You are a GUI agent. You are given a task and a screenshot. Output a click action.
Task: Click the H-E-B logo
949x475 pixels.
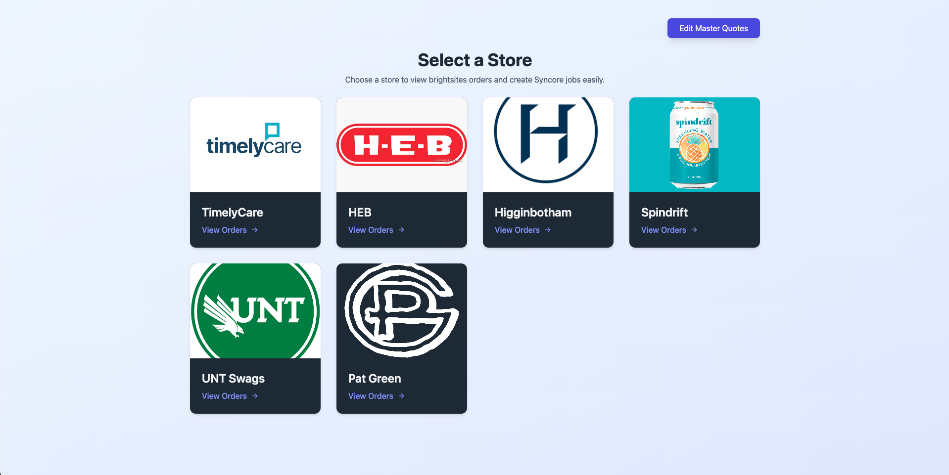point(401,145)
